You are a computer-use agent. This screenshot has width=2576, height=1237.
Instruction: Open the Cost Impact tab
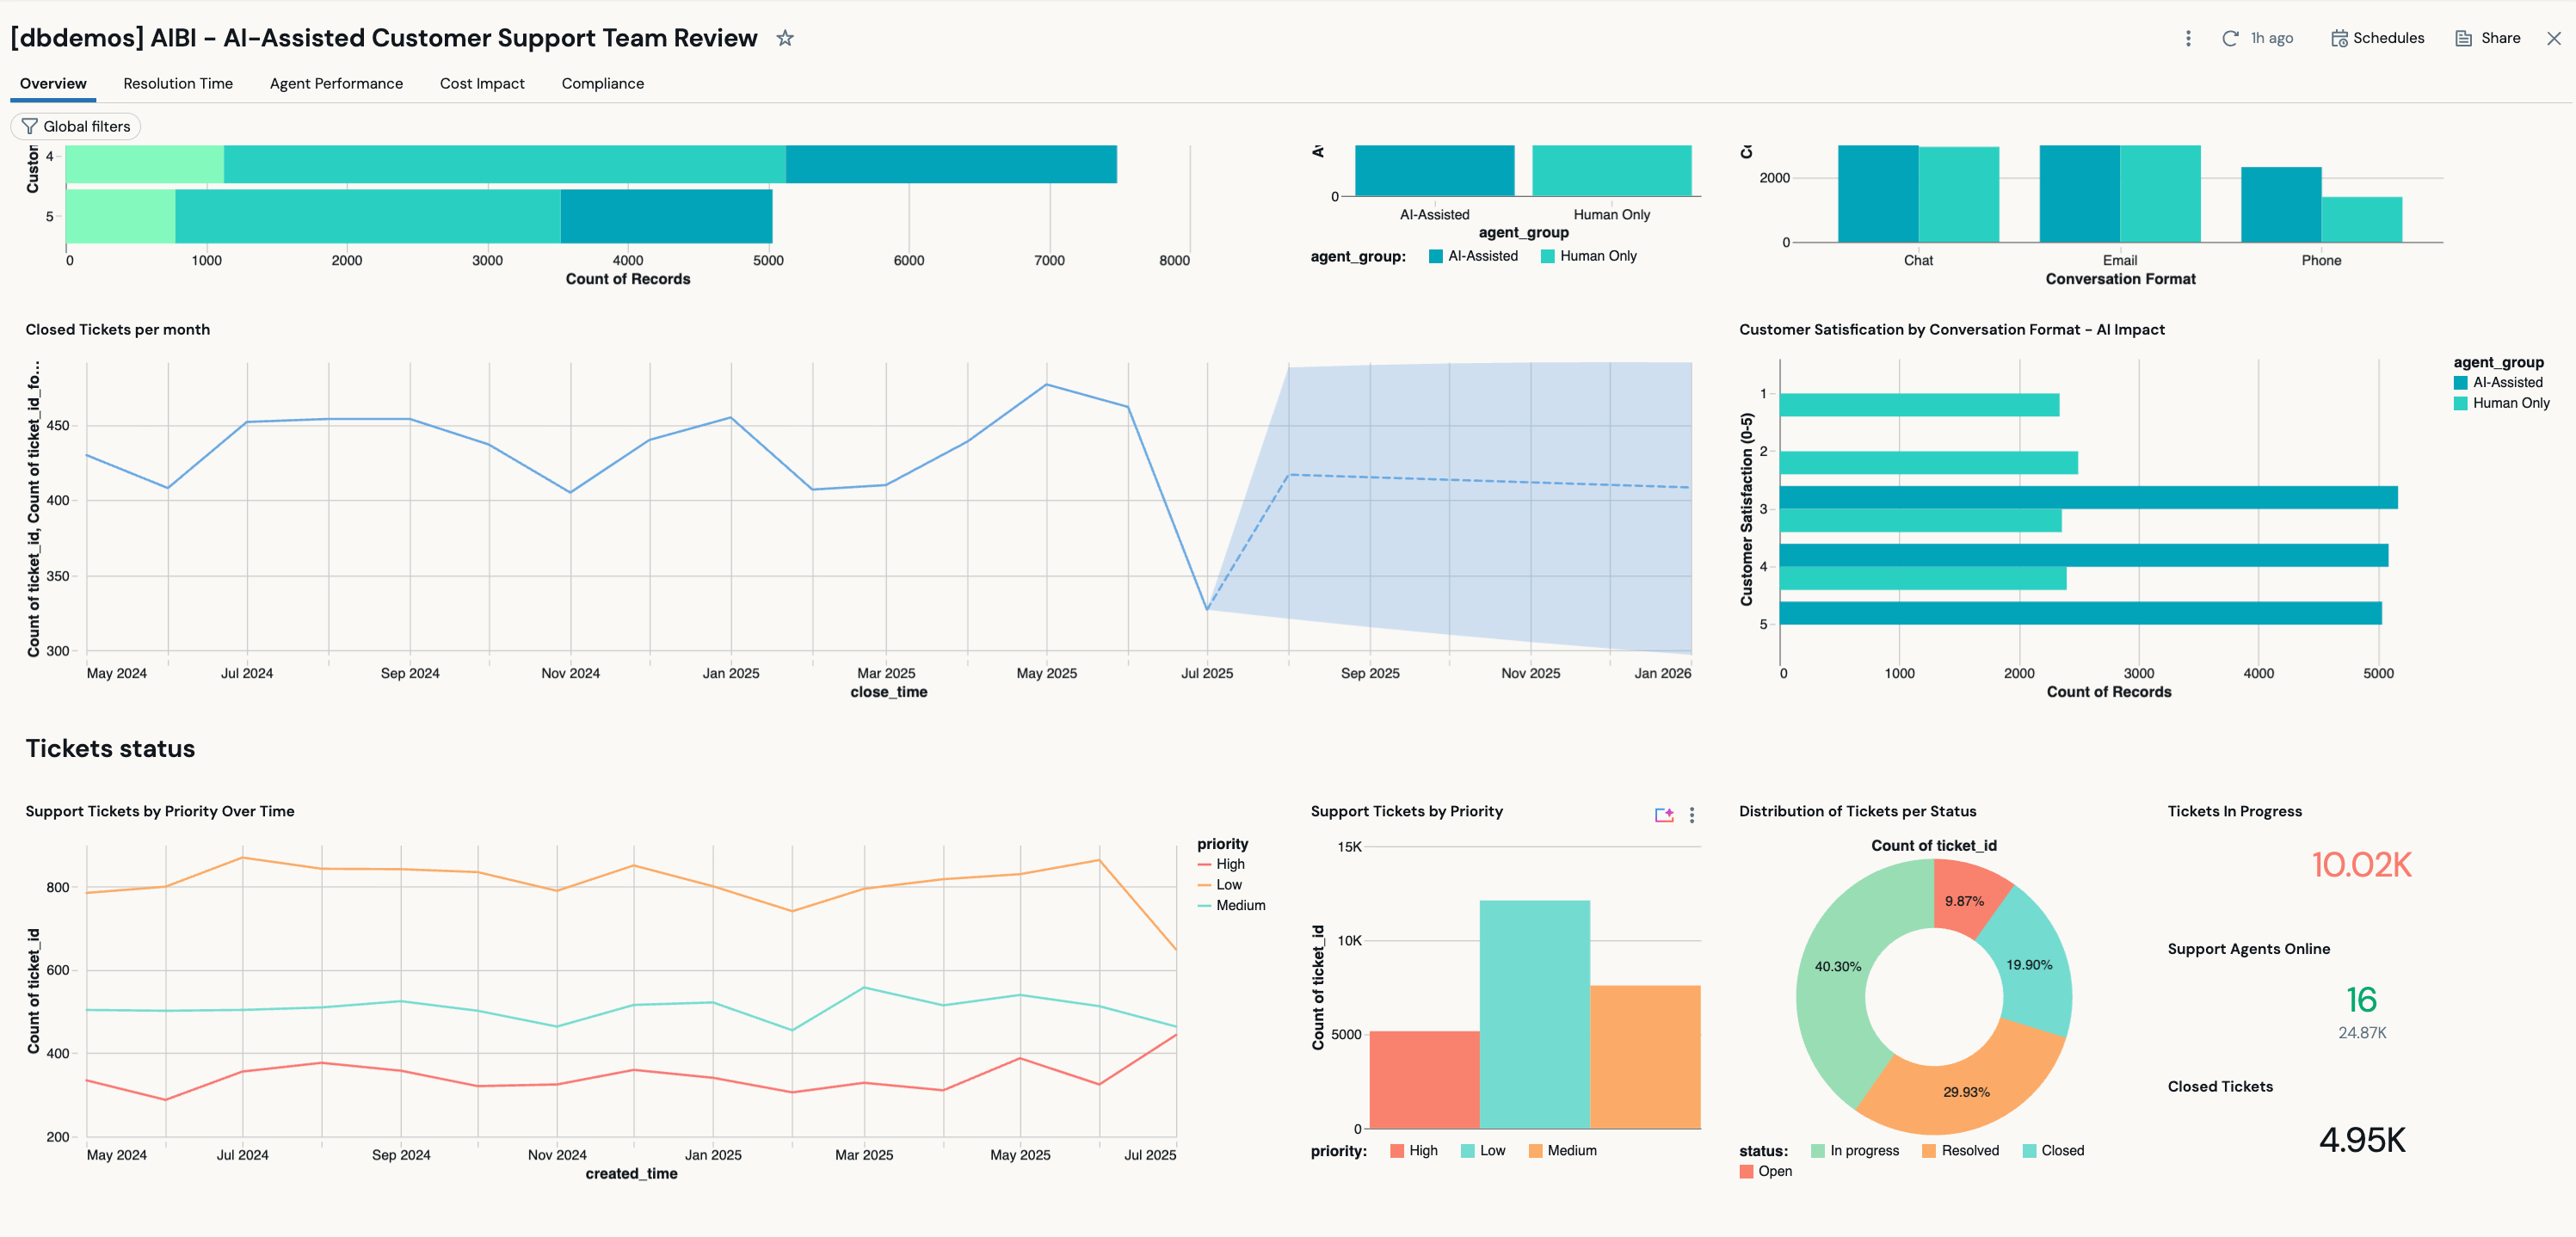point(482,83)
